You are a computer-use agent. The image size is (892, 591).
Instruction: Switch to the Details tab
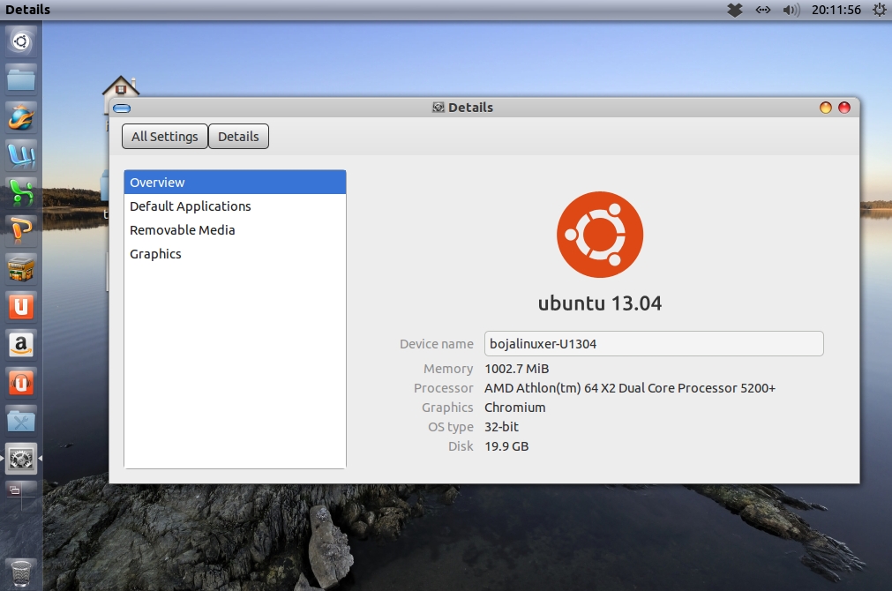coord(238,136)
